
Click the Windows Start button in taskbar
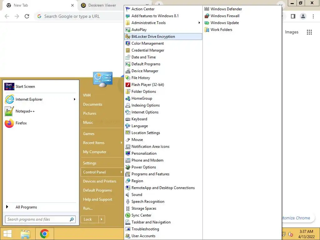pos(7,234)
